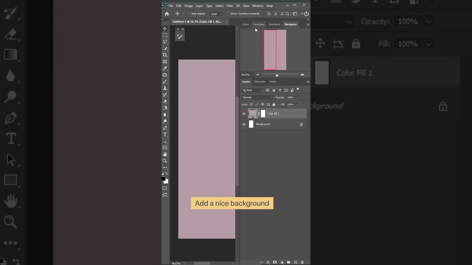
Task: Select the Blur tool
Action: 165,115
